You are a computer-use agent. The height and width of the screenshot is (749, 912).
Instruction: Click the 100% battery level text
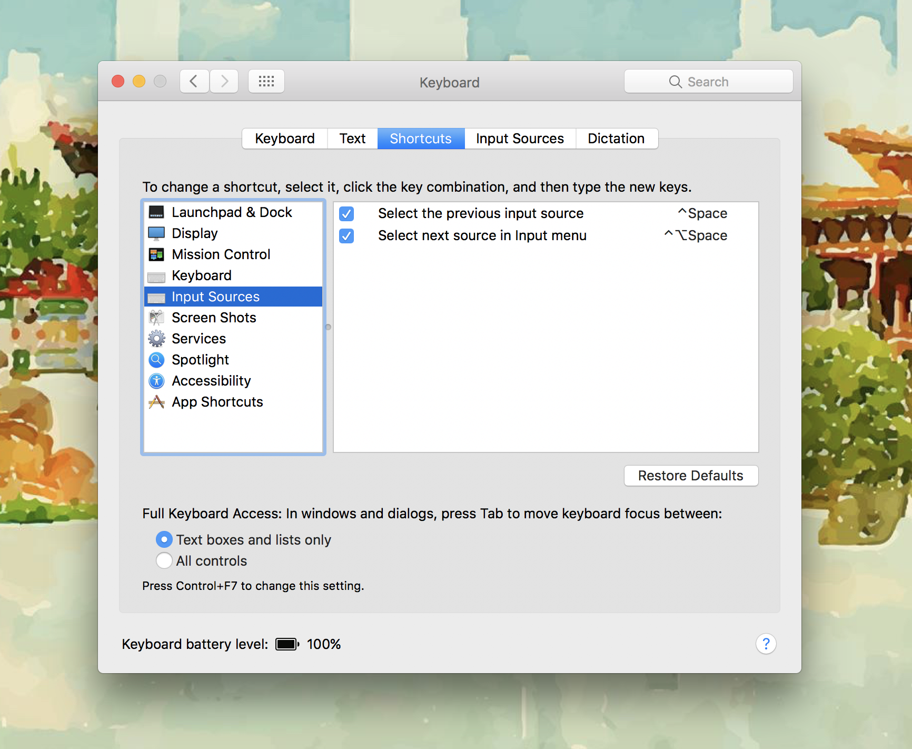[324, 644]
